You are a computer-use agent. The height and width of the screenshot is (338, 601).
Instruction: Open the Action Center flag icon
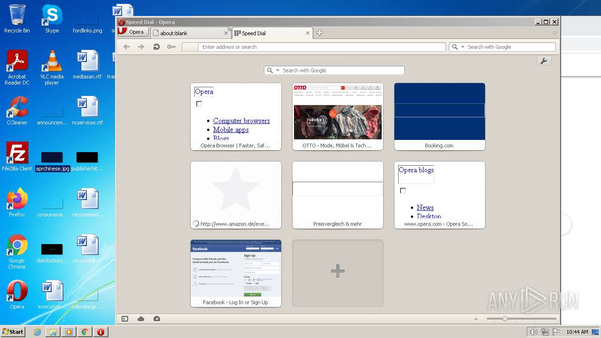[x=556, y=332]
